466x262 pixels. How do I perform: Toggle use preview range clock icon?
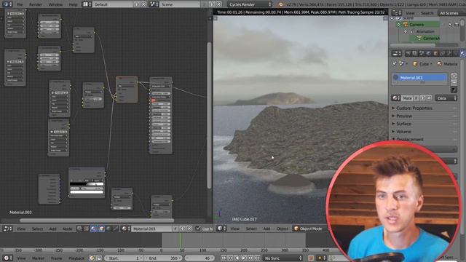click(92, 258)
